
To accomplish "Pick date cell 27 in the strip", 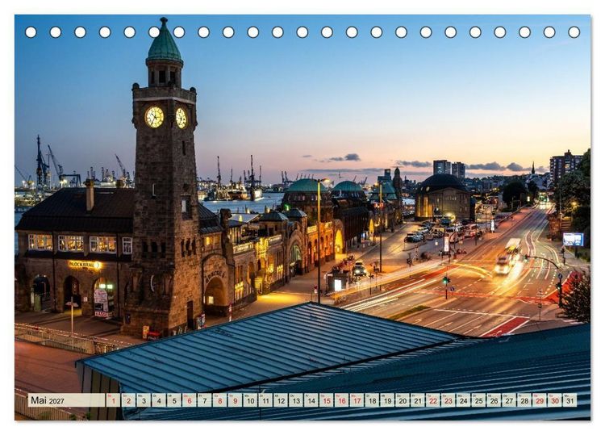I will click(509, 400).
